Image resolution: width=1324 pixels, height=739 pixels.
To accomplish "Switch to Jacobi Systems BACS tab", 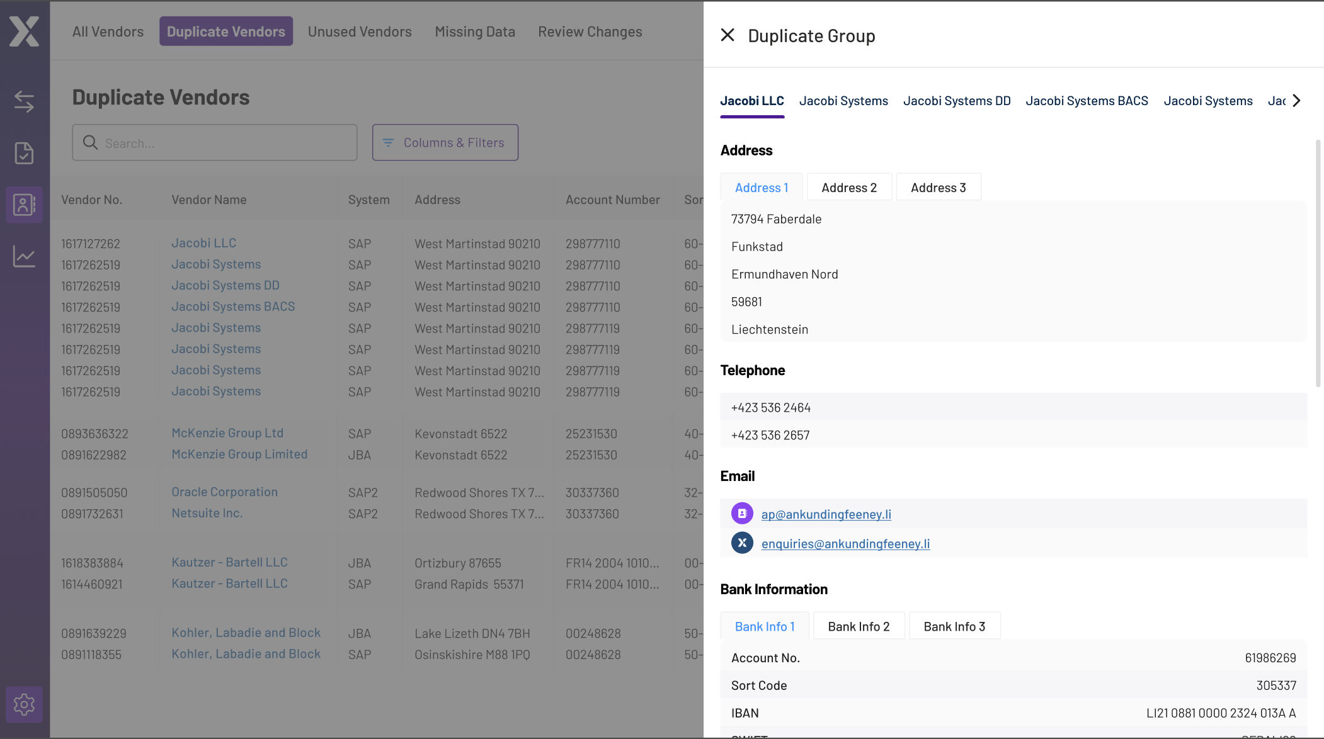I will (x=1087, y=101).
